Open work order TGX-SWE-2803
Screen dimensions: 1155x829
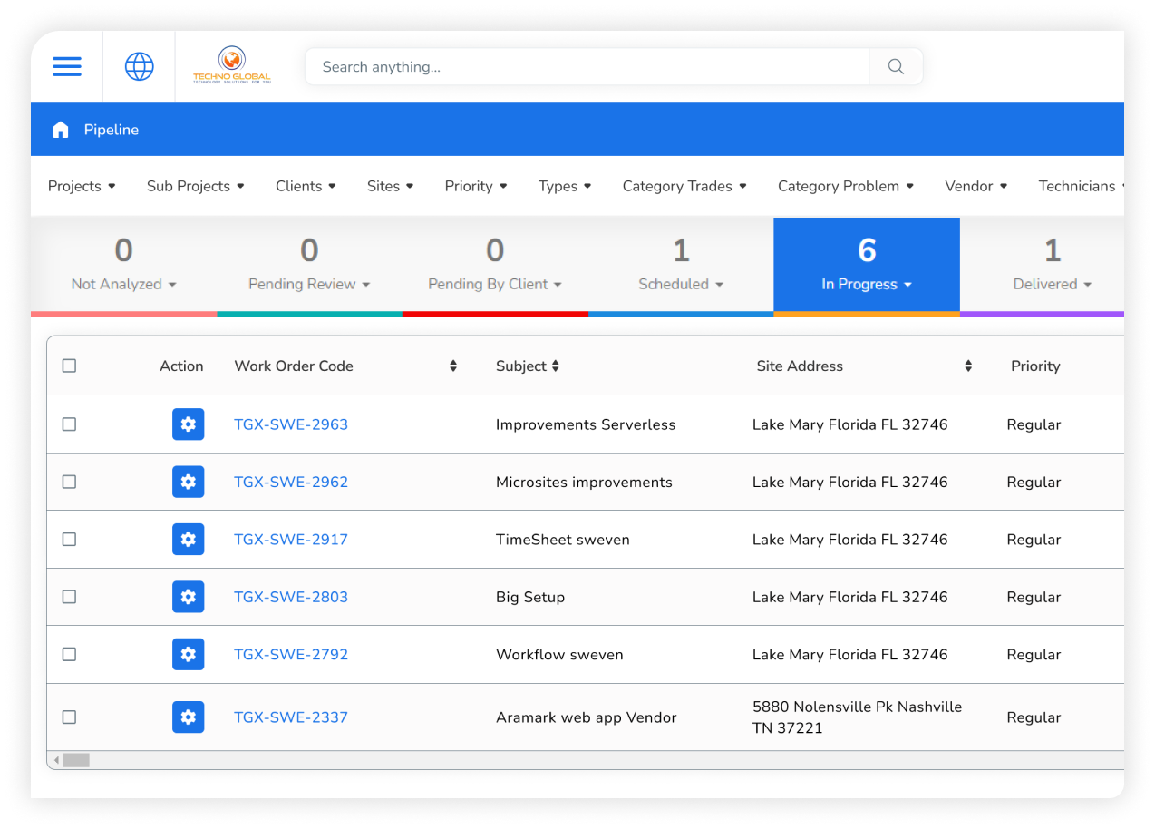click(x=291, y=597)
